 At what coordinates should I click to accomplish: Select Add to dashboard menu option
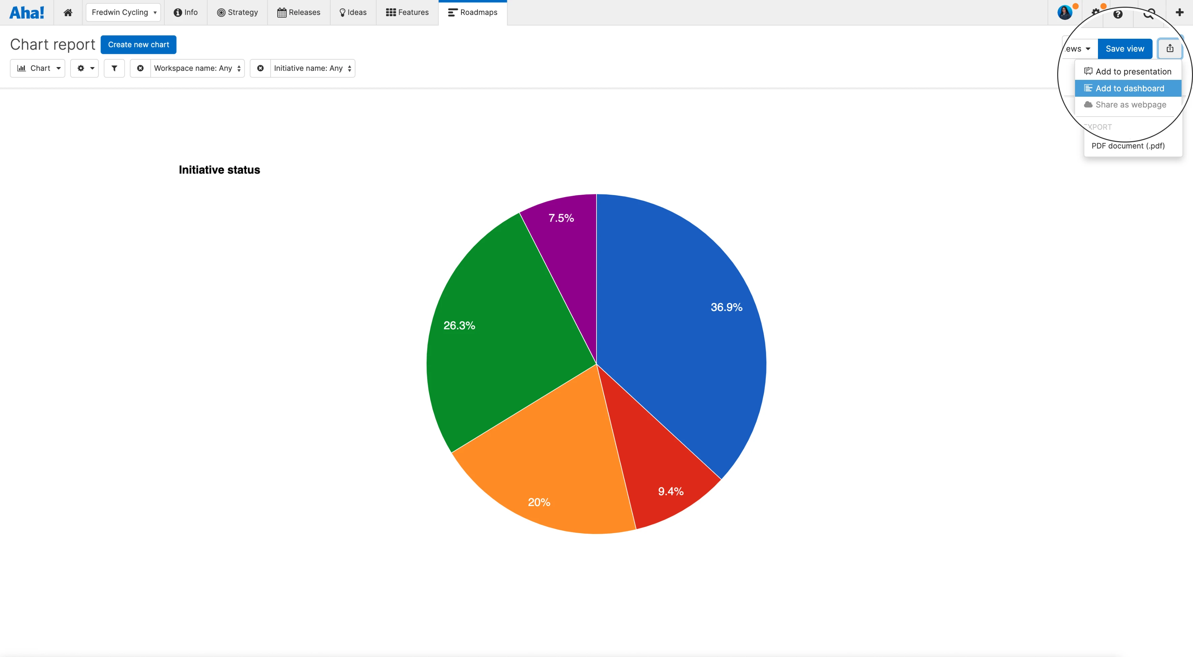coord(1128,88)
